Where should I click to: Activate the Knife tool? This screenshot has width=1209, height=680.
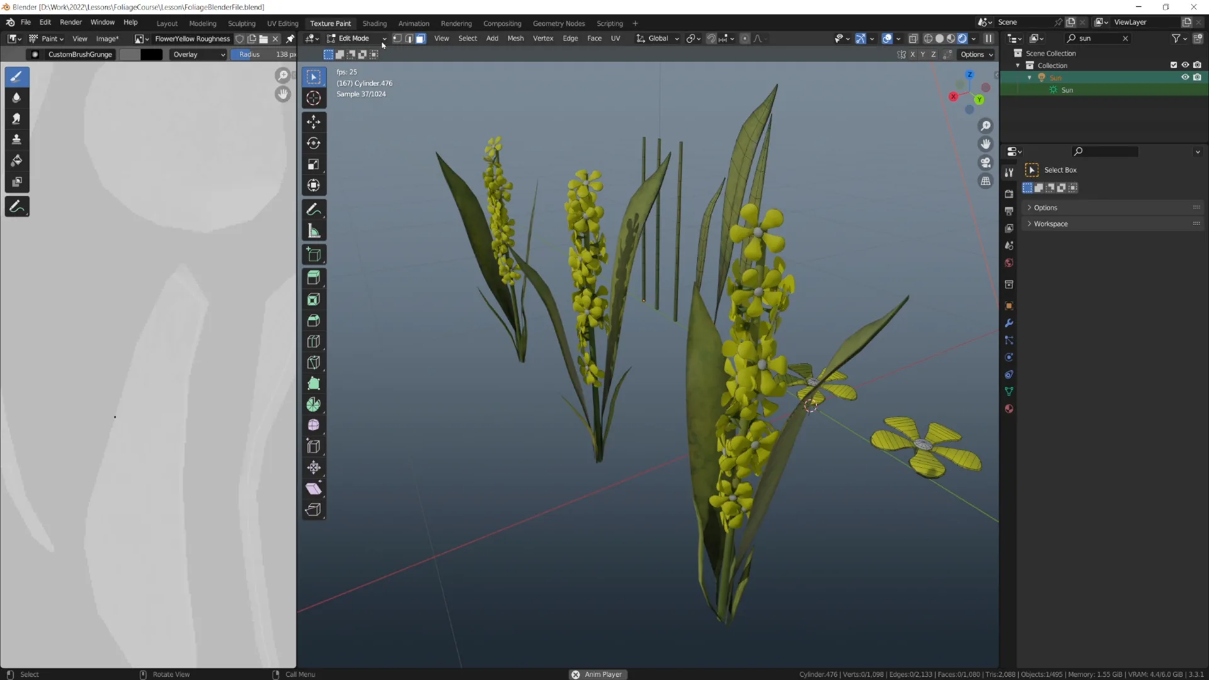[314, 362]
